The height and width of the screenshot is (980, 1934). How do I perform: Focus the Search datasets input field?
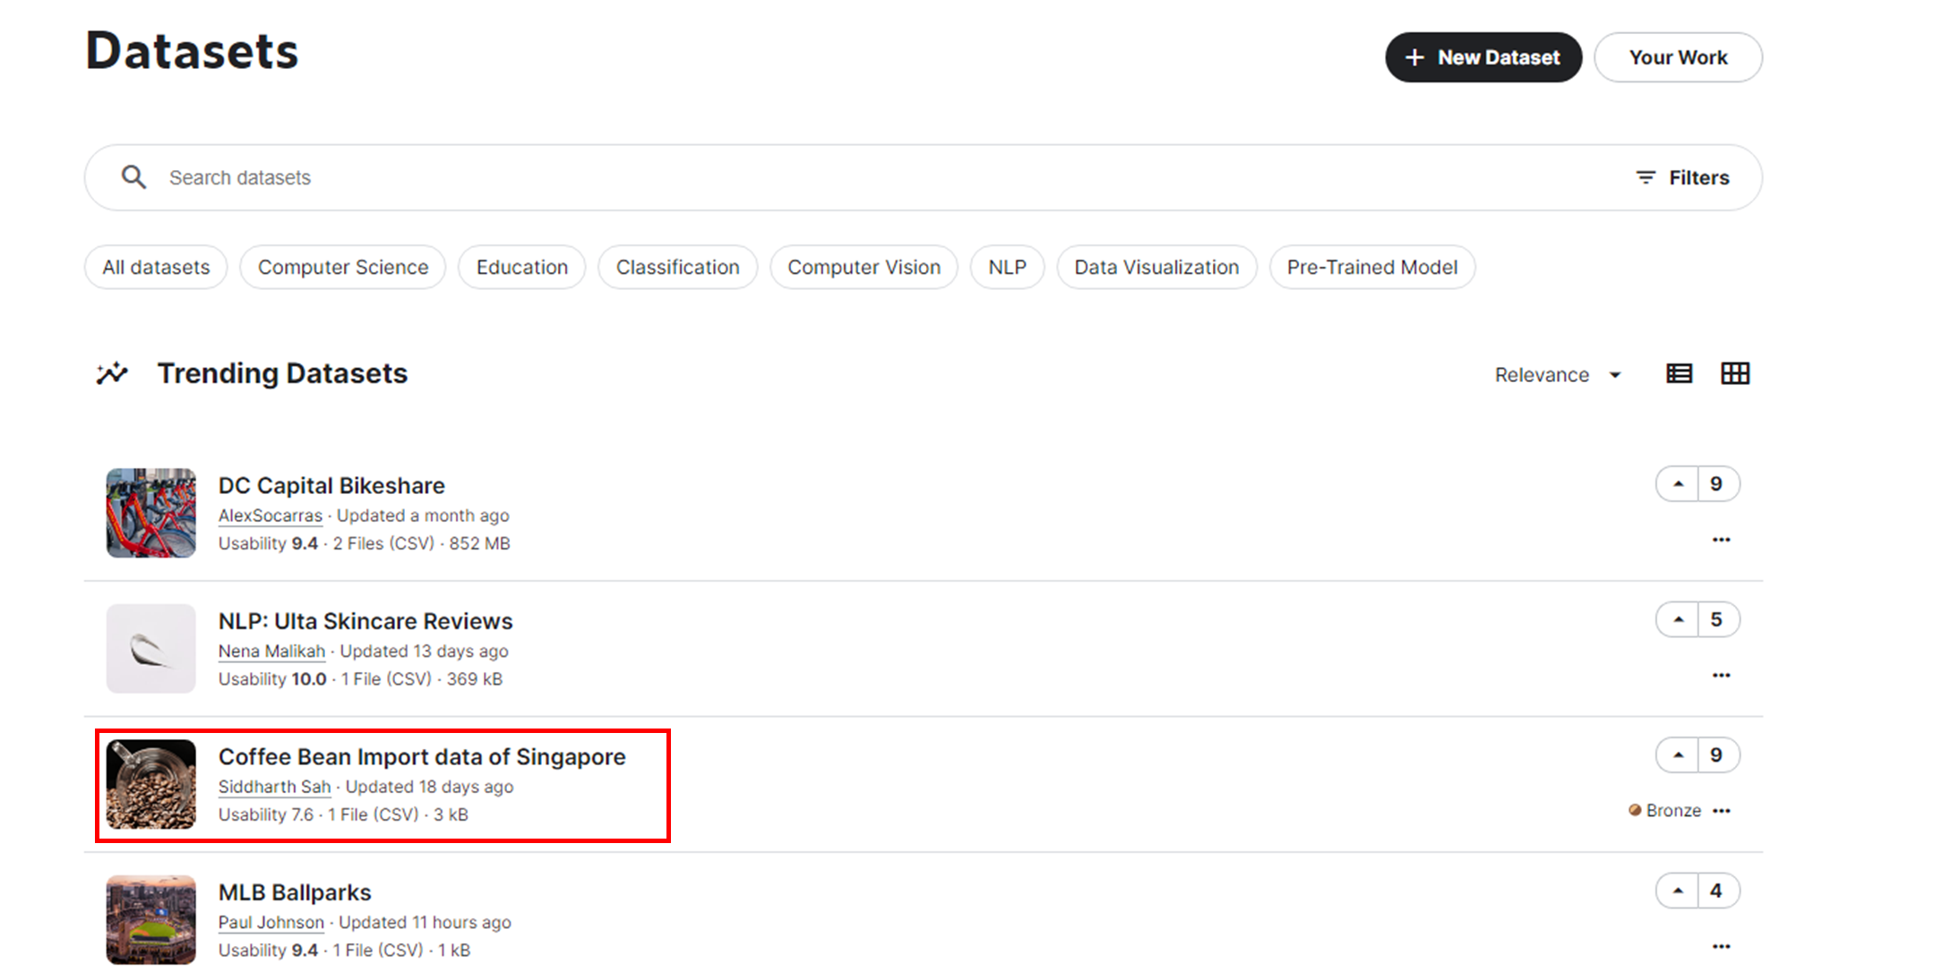tap(806, 178)
